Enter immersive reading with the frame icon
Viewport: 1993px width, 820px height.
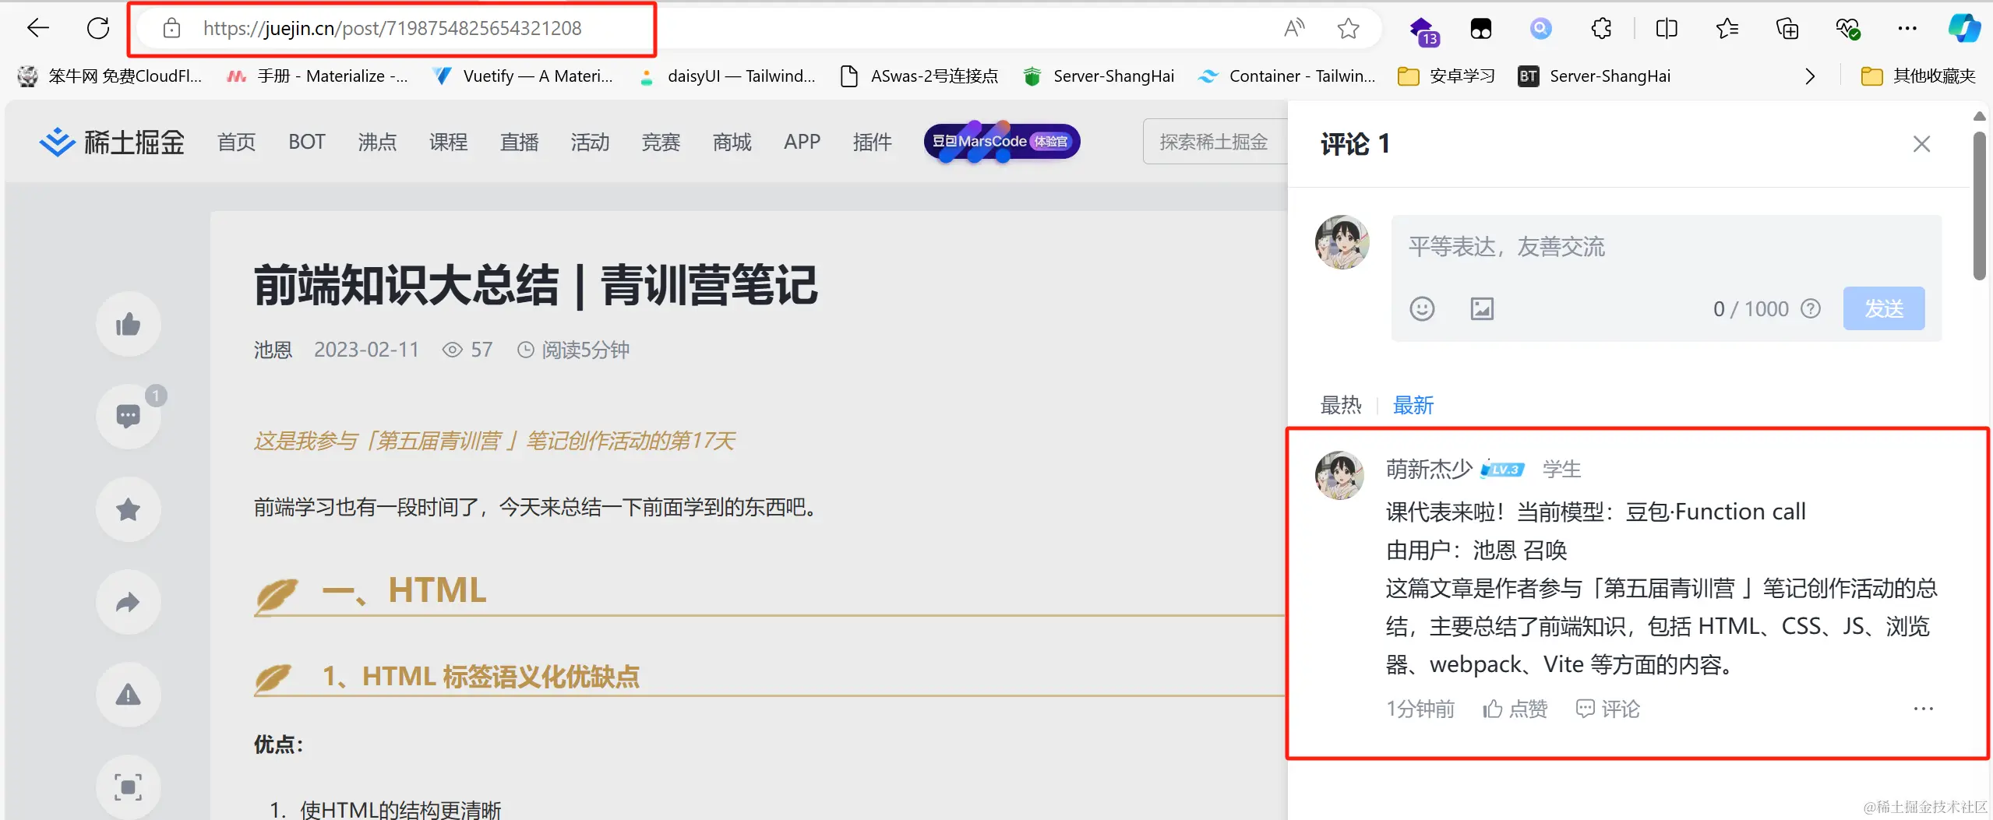click(x=129, y=787)
